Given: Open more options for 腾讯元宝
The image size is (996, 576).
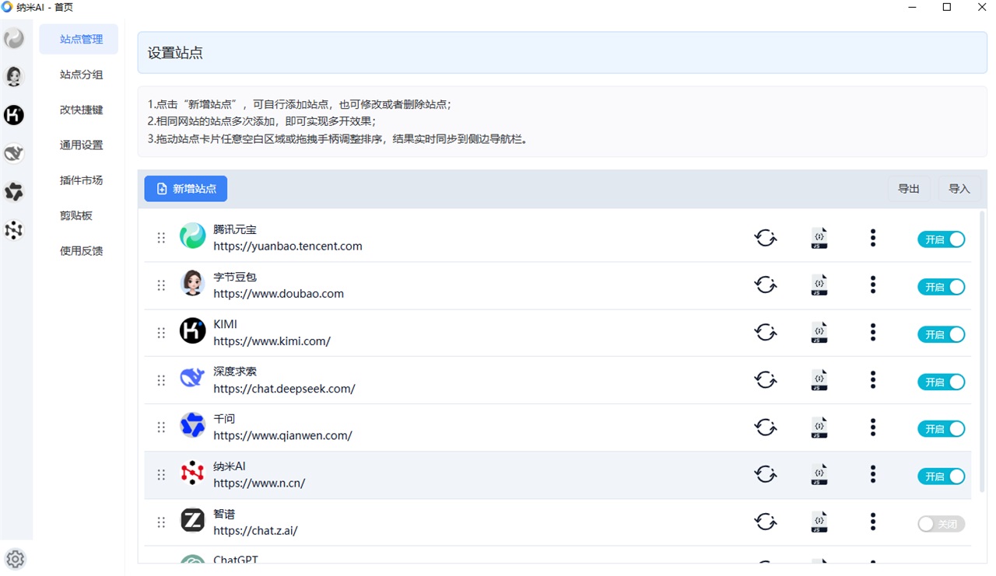Looking at the screenshot, I should (873, 239).
